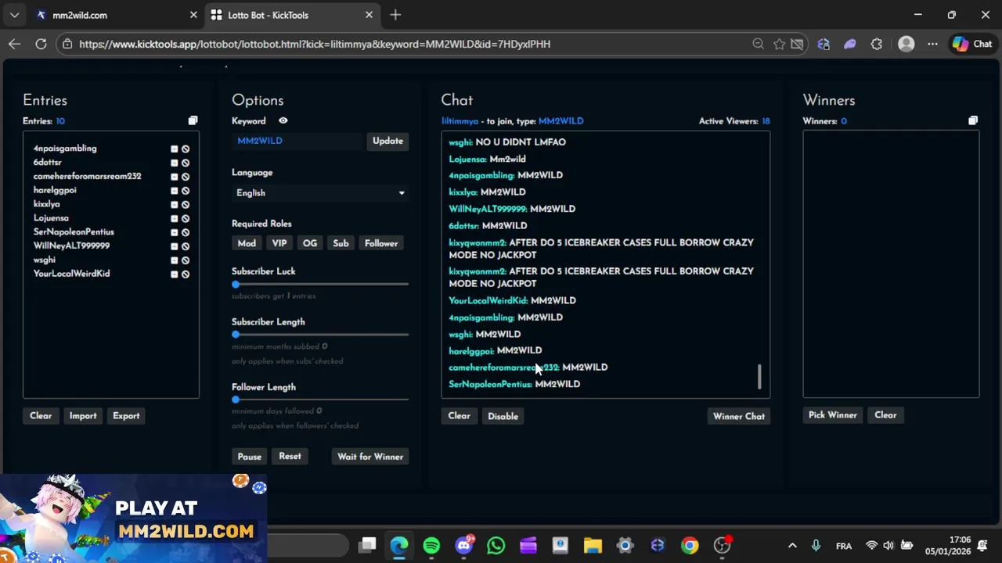Block the 6dottsr entry
Viewport: 1002px width, 563px height.
pyautogui.click(x=186, y=163)
